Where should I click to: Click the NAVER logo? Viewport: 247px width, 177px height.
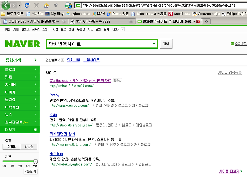[23, 44]
